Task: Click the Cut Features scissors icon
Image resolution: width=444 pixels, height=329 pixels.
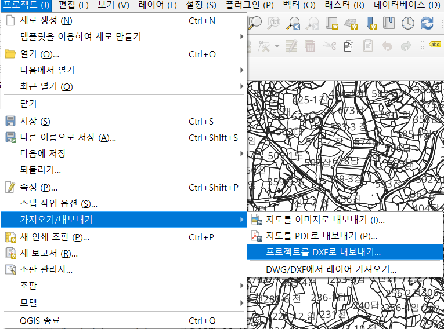Action: click(330, 46)
